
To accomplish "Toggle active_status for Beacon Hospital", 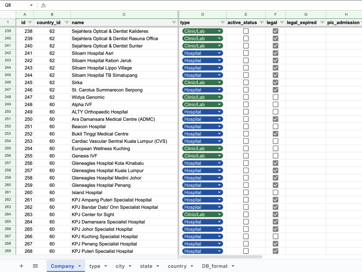I will tap(246, 126).
